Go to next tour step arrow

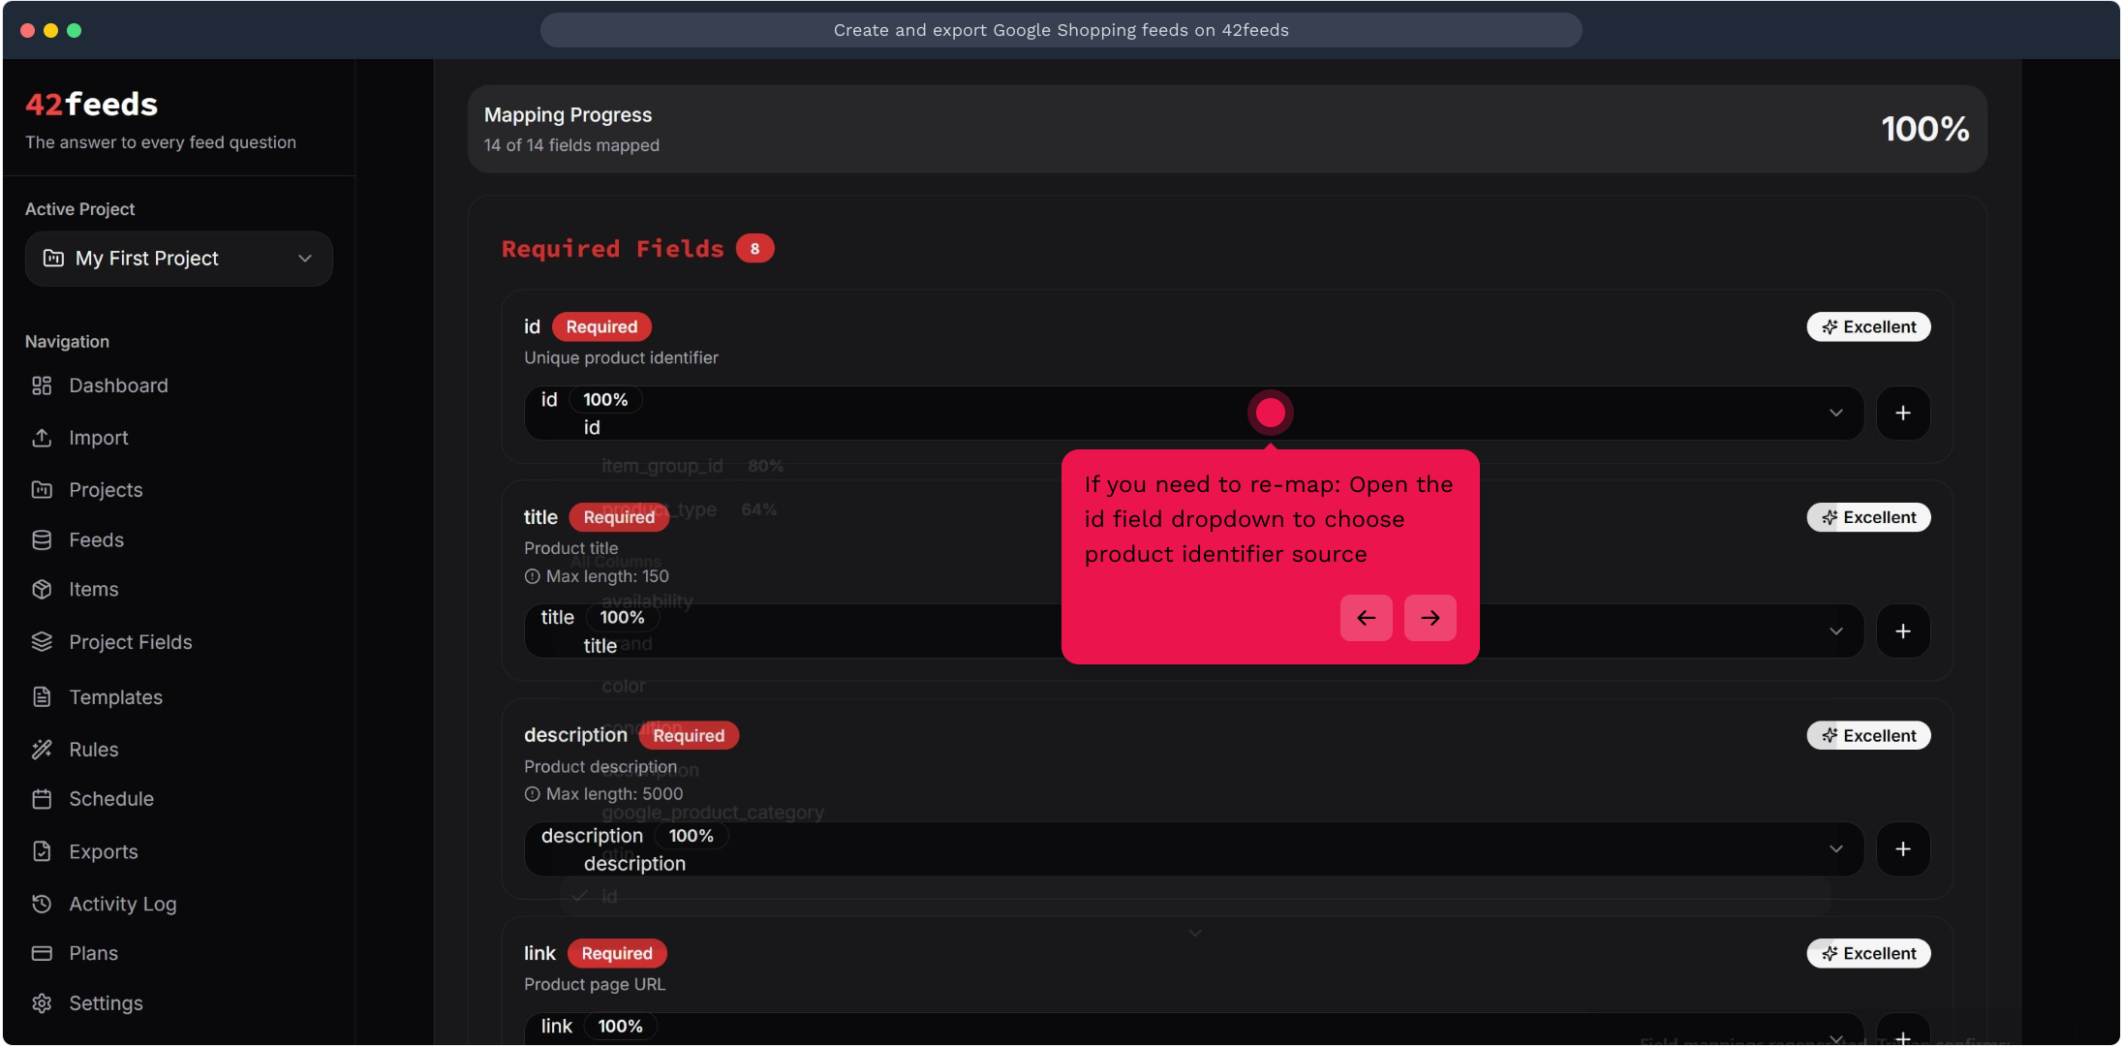(1430, 618)
